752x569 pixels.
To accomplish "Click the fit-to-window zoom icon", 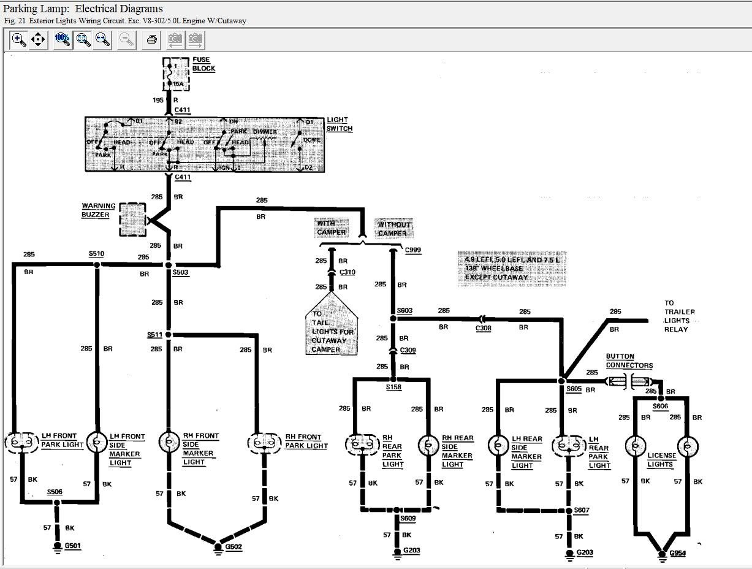I will coord(83,40).
